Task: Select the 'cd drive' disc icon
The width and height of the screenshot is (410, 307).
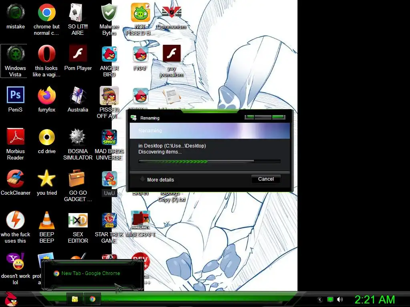Action: (x=46, y=137)
